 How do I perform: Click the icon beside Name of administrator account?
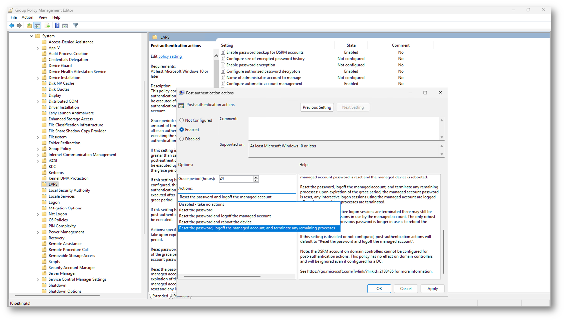(223, 78)
